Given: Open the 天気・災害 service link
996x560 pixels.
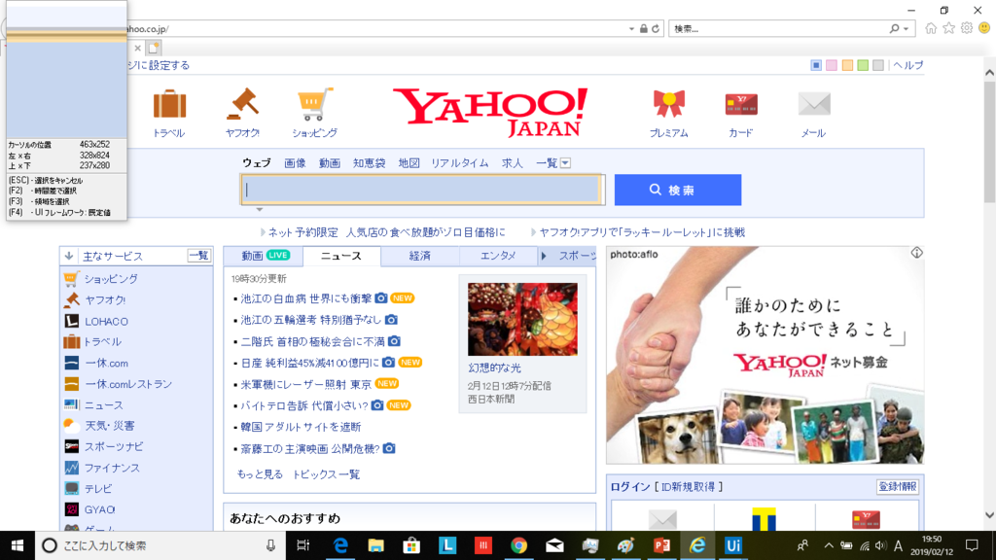Looking at the screenshot, I should [110, 426].
